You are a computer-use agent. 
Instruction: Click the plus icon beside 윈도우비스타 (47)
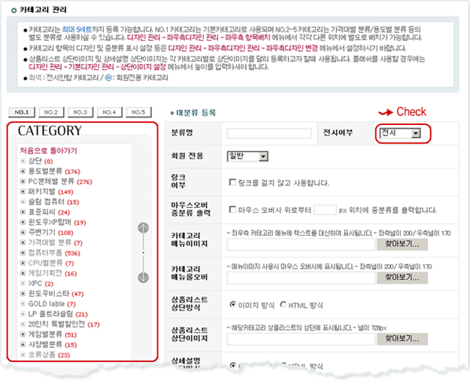coord(23,294)
